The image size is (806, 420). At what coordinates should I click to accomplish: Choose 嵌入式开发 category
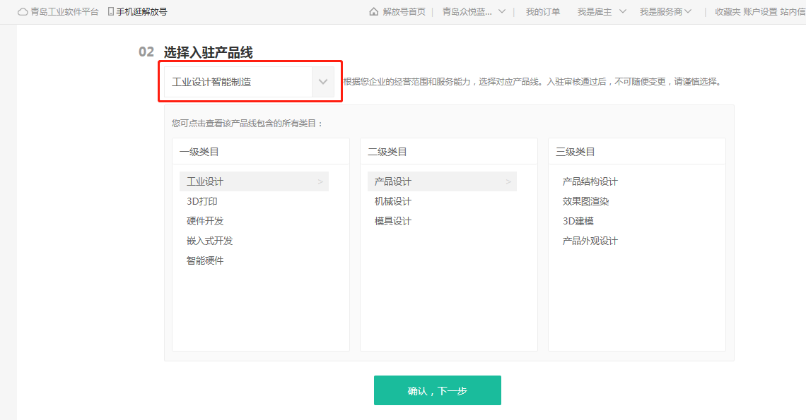(x=209, y=241)
